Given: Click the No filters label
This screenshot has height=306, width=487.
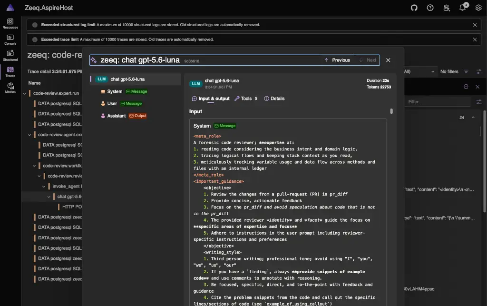Looking at the screenshot, I should [x=449, y=72].
